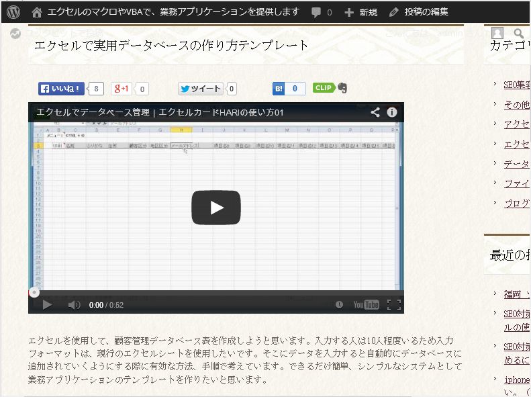The height and width of the screenshot is (397, 531).
Task: Click the share icon on the video
Action: [375, 112]
